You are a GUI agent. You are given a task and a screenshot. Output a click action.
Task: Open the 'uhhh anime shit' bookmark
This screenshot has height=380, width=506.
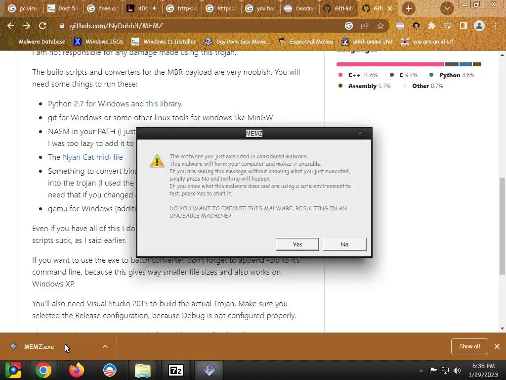[x=368, y=42]
